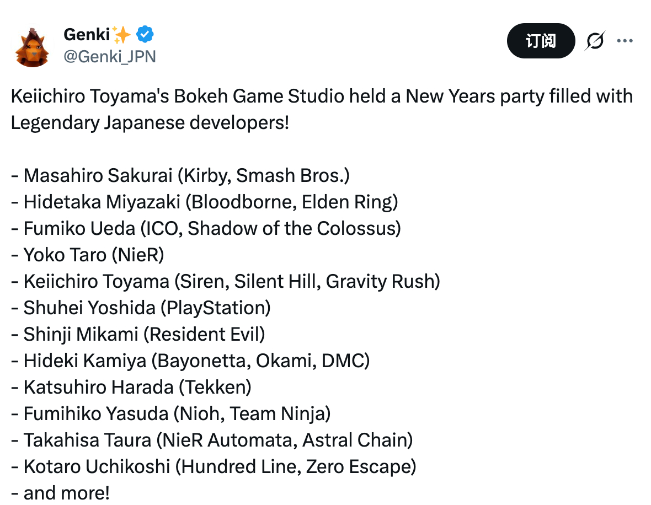Click the Genki display name

click(x=86, y=35)
